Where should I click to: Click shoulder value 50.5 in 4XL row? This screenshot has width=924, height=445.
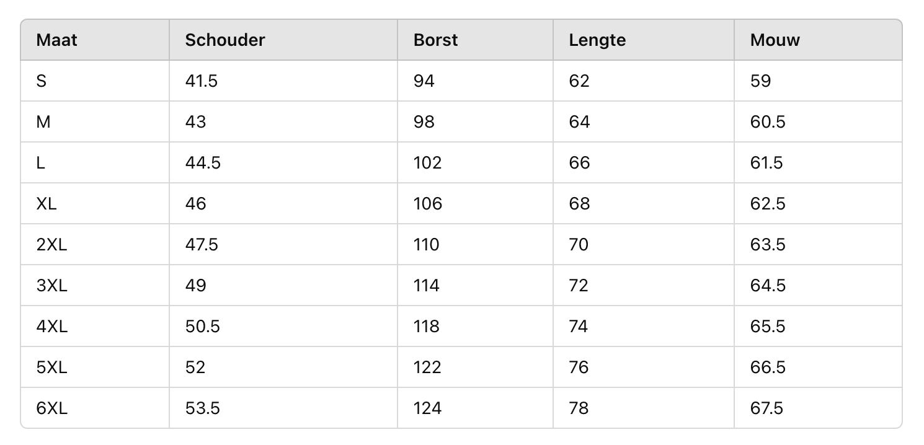[x=203, y=327]
